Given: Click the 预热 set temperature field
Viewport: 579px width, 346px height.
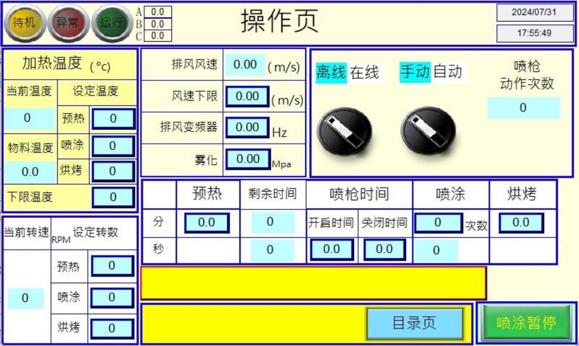Looking at the screenshot, I should coord(113,119).
